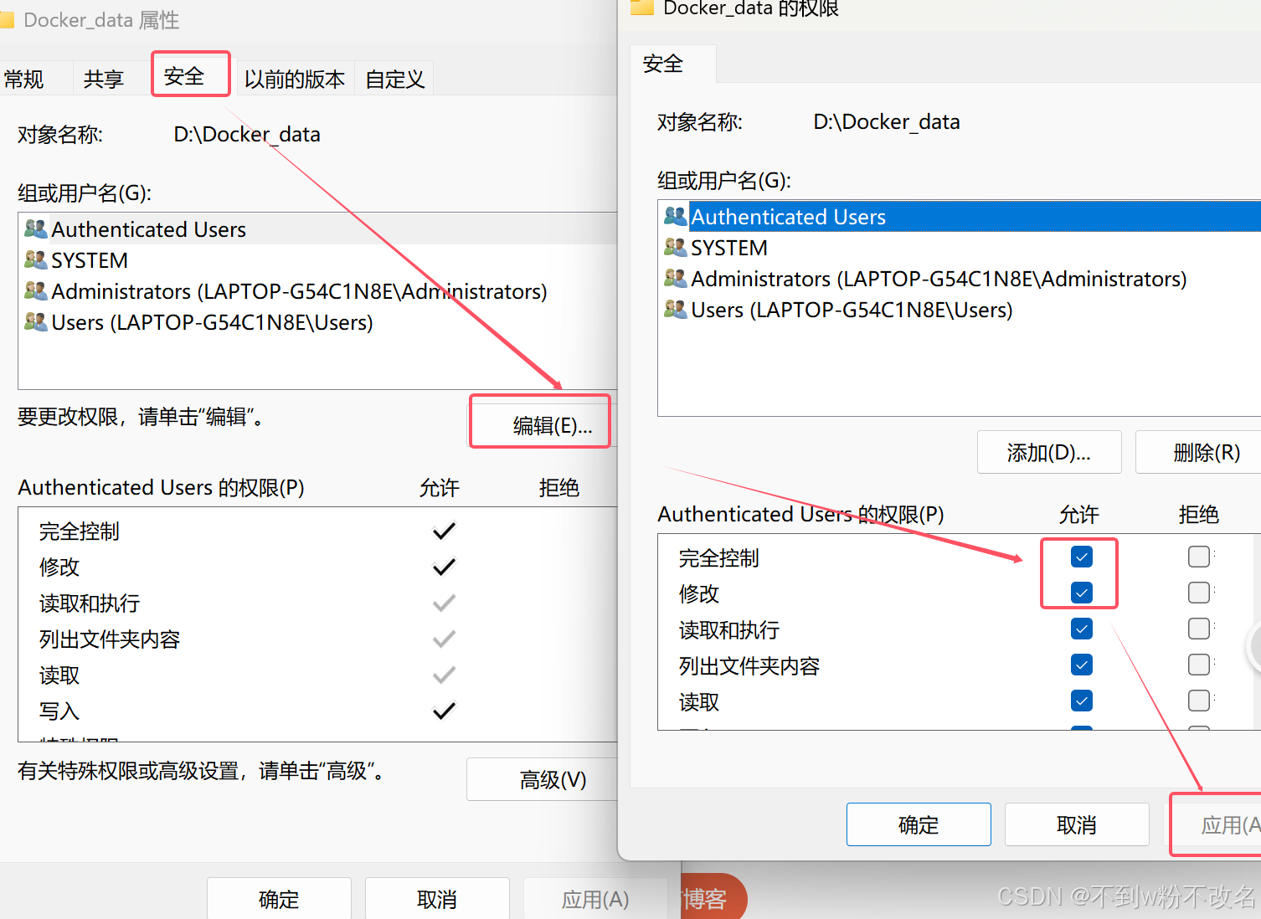The height and width of the screenshot is (919, 1261).
Task: Switch to the 共享 tab
Action: (x=102, y=78)
